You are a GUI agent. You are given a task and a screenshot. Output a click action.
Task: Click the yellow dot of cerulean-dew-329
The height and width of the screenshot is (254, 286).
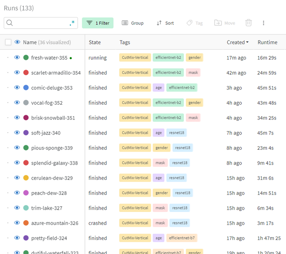[26, 178]
